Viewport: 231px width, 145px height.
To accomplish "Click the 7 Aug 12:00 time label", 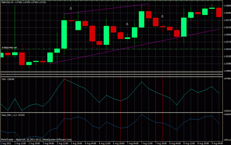I will [x=147, y=144].
